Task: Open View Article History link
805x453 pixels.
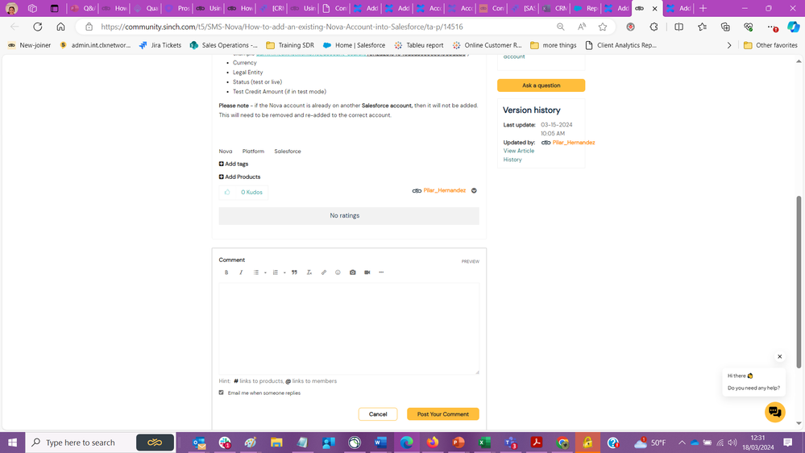Action: [518, 155]
